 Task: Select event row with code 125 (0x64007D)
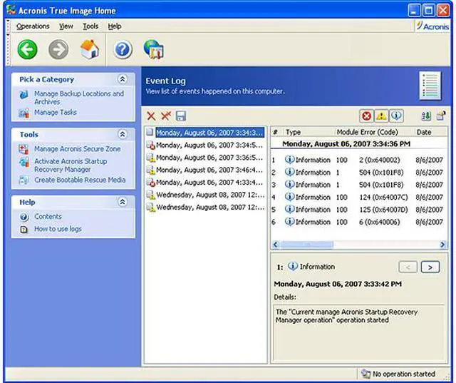point(358,210)
